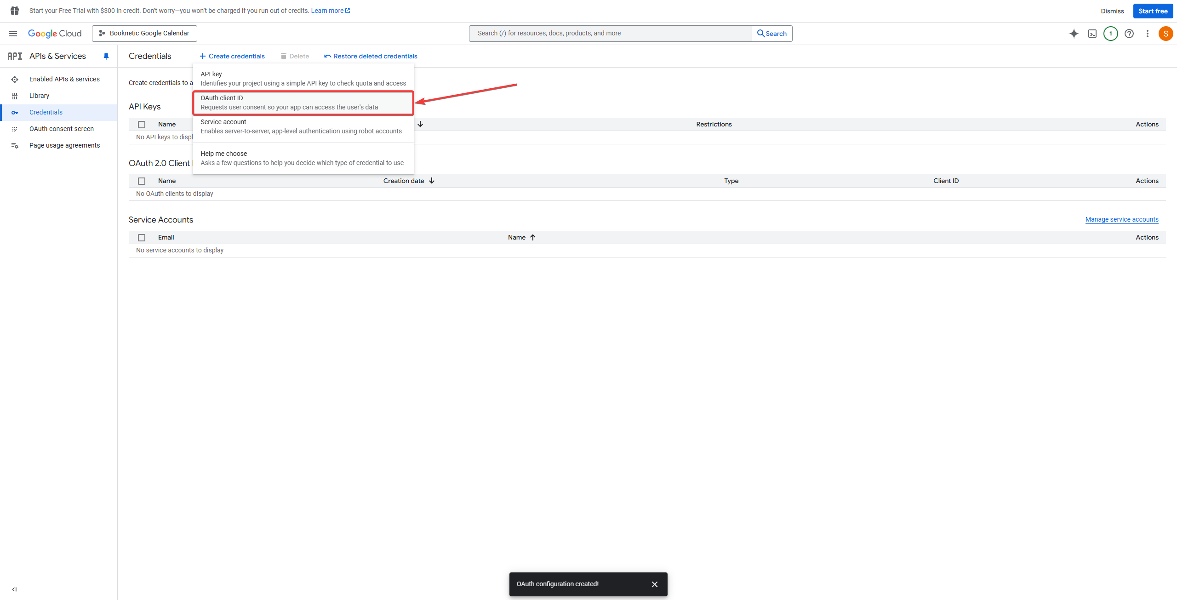Click the APIs & Services sidebar heading

click(57, 56)
